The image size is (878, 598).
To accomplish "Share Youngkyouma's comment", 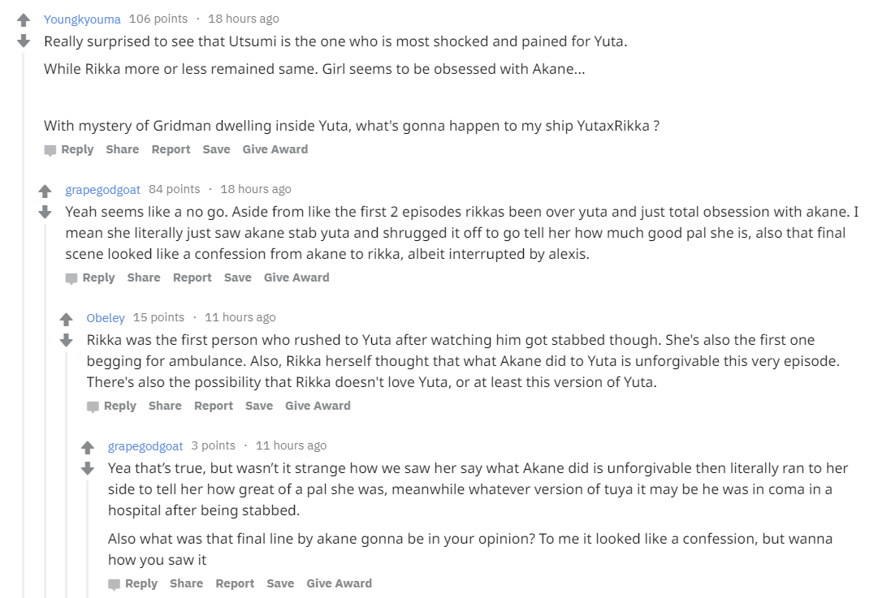I will [x=122, y=149].
